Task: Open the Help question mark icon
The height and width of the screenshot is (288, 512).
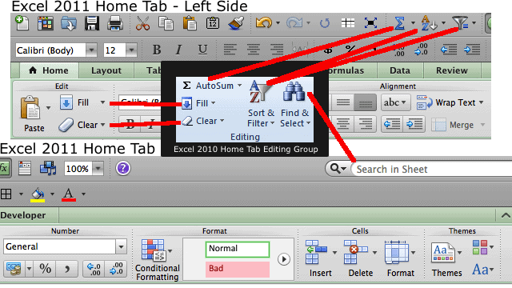Action: [x=123, y=169]
